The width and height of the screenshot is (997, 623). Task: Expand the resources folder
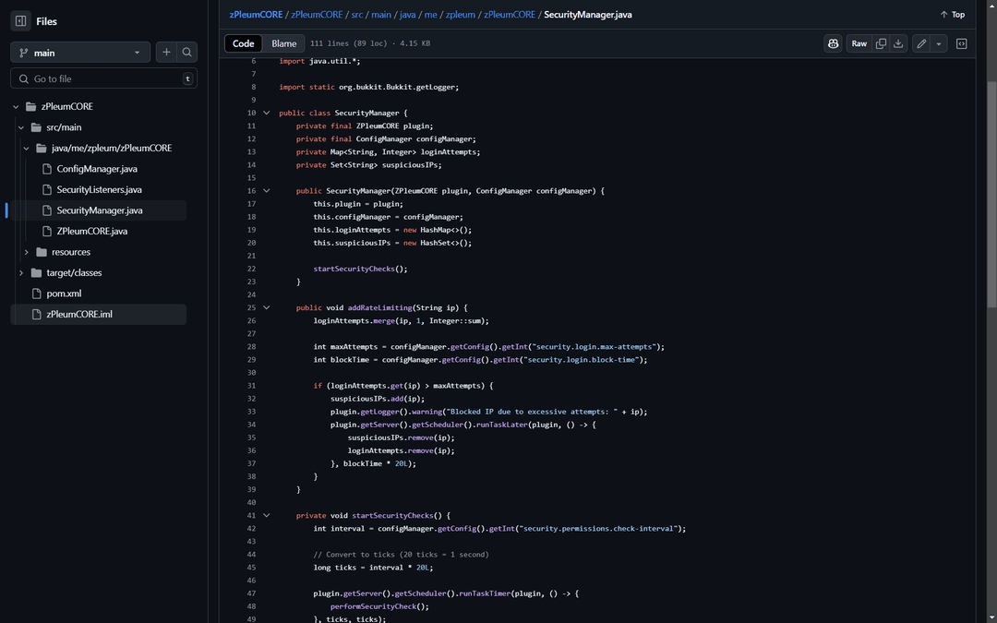[26, 252]
